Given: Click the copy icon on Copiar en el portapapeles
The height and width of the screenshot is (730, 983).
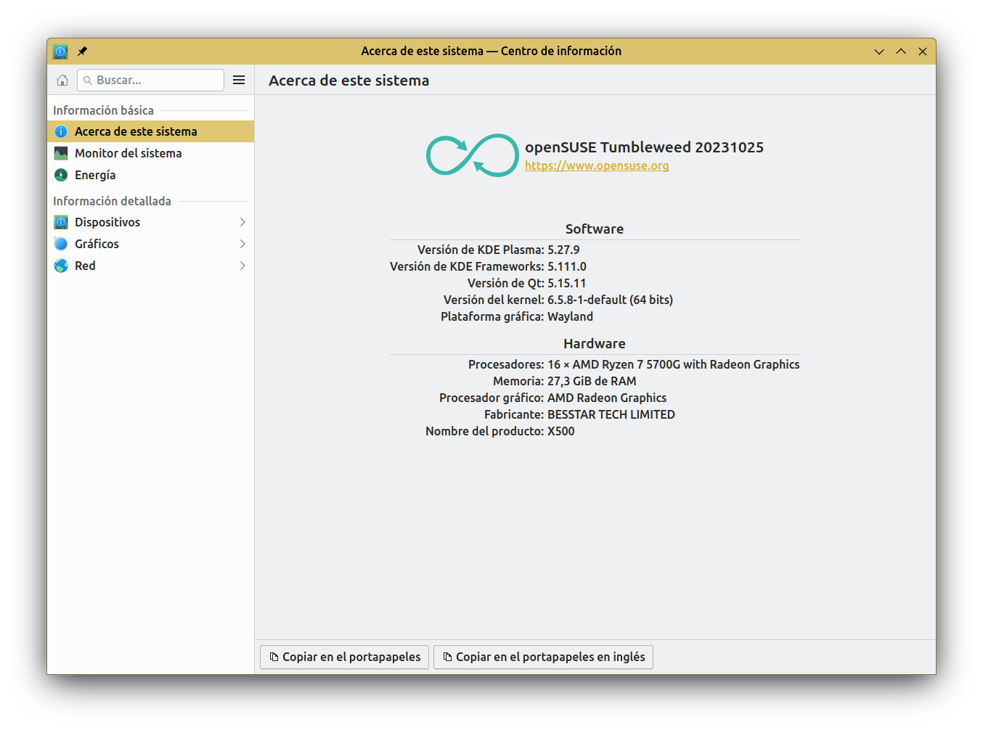Looking at the screenshot, I should coord(274,657).
